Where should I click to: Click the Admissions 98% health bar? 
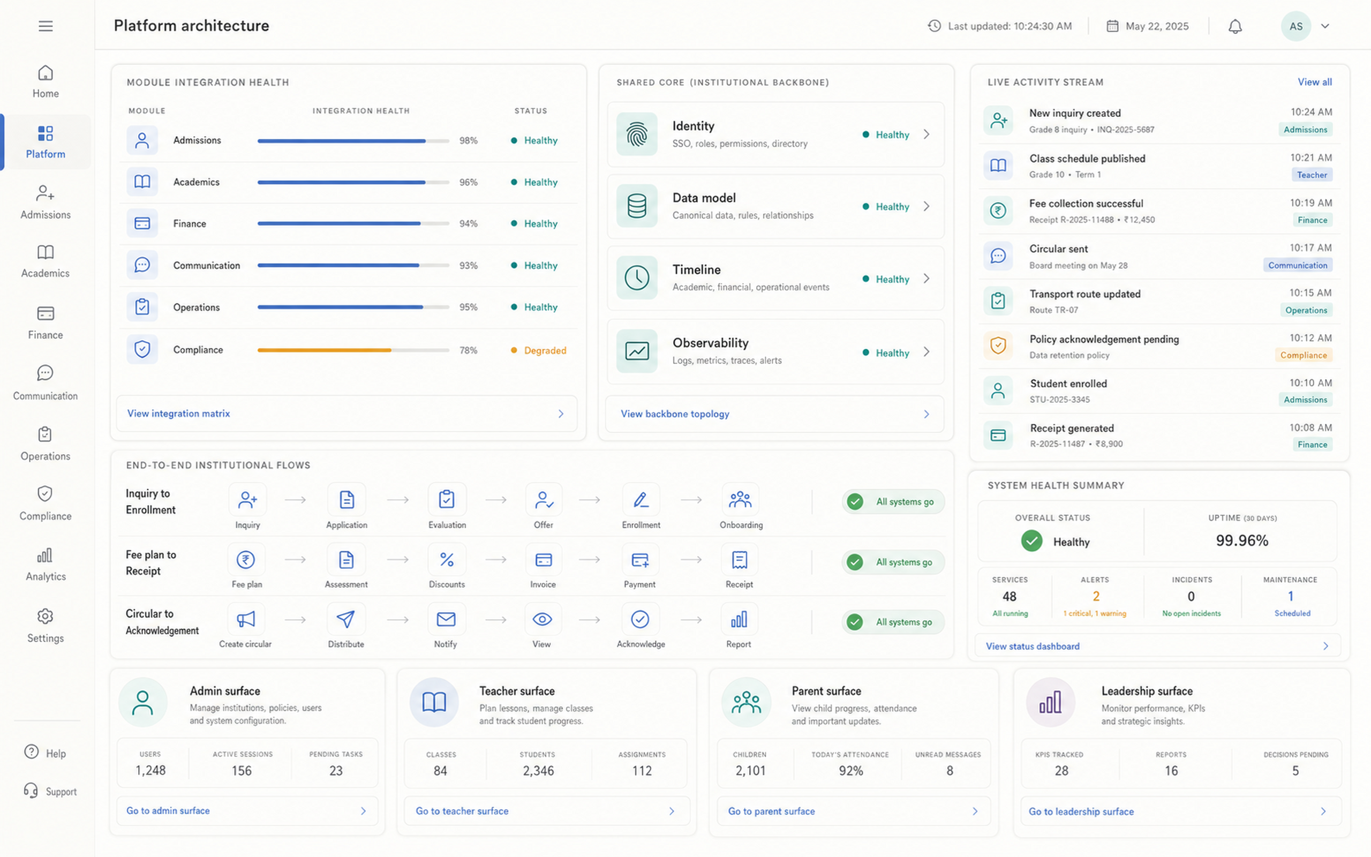353,140
